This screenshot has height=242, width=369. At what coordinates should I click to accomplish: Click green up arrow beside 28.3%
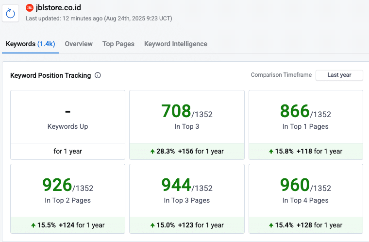(152, 151)
